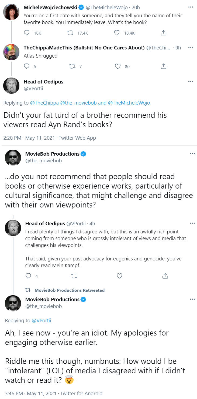Like Head of Oedipus's Mein Kampf reply
The image size is (197, 399).
(x=120, y=276)
